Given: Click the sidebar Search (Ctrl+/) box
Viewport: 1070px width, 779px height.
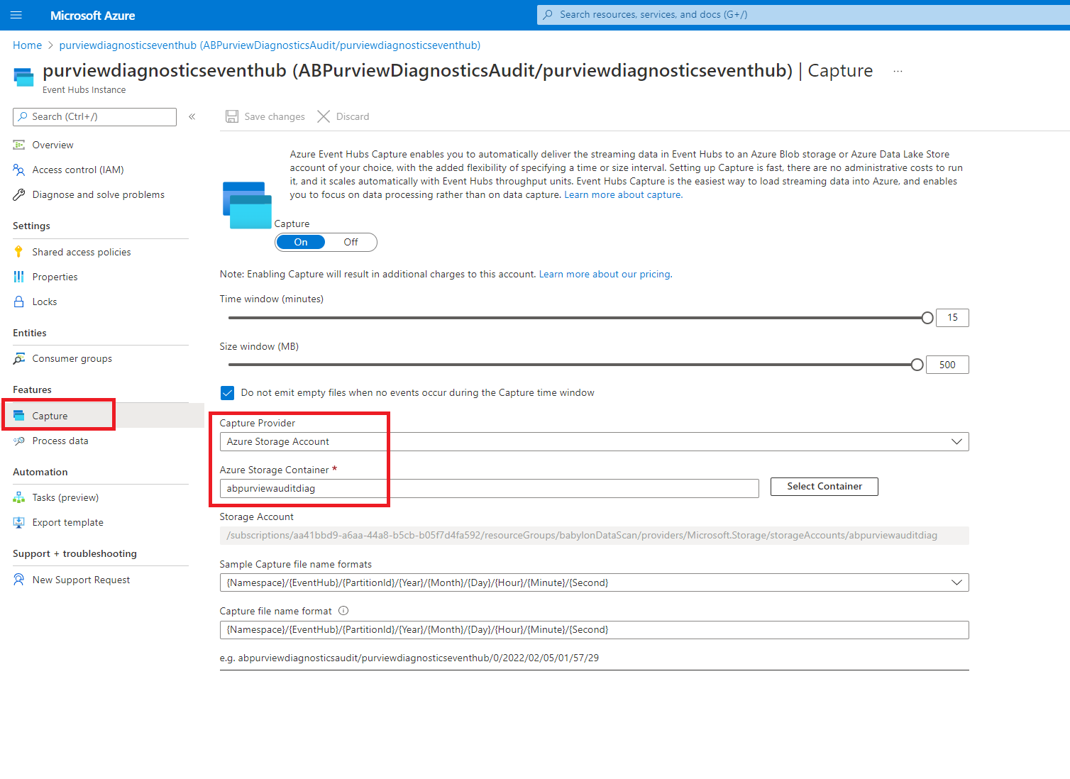Looking at the screenshot, I should point(94,116).
